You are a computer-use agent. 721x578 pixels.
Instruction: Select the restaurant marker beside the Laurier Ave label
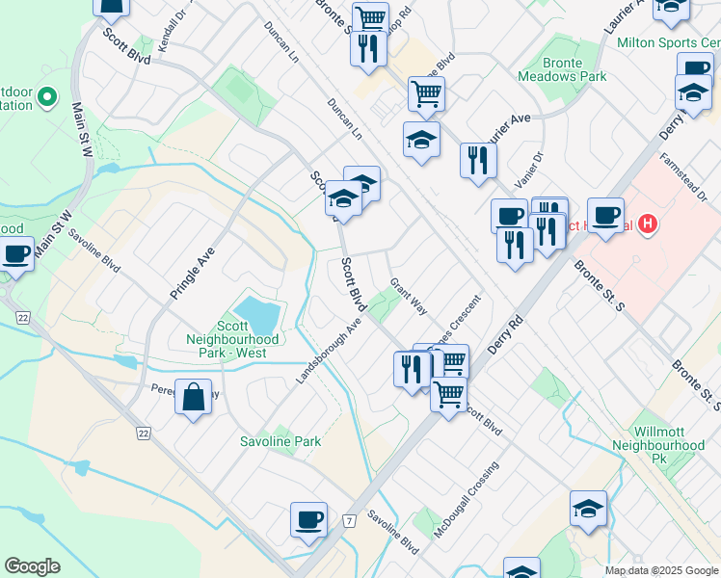click(x=478, y=162)
